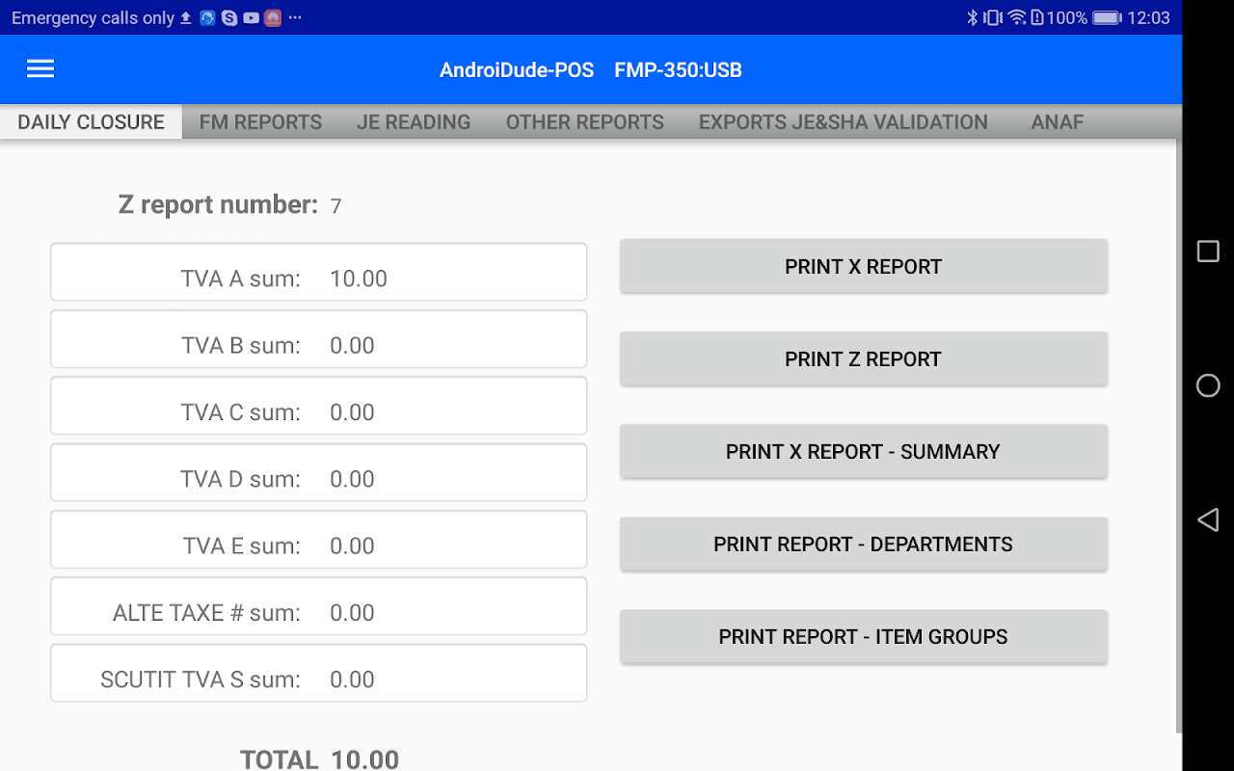This screenshot has width=1234, height=771.
Task: Click the Z report number label
Action: point(218,204)
